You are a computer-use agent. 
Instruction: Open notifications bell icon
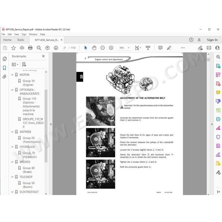199,40
